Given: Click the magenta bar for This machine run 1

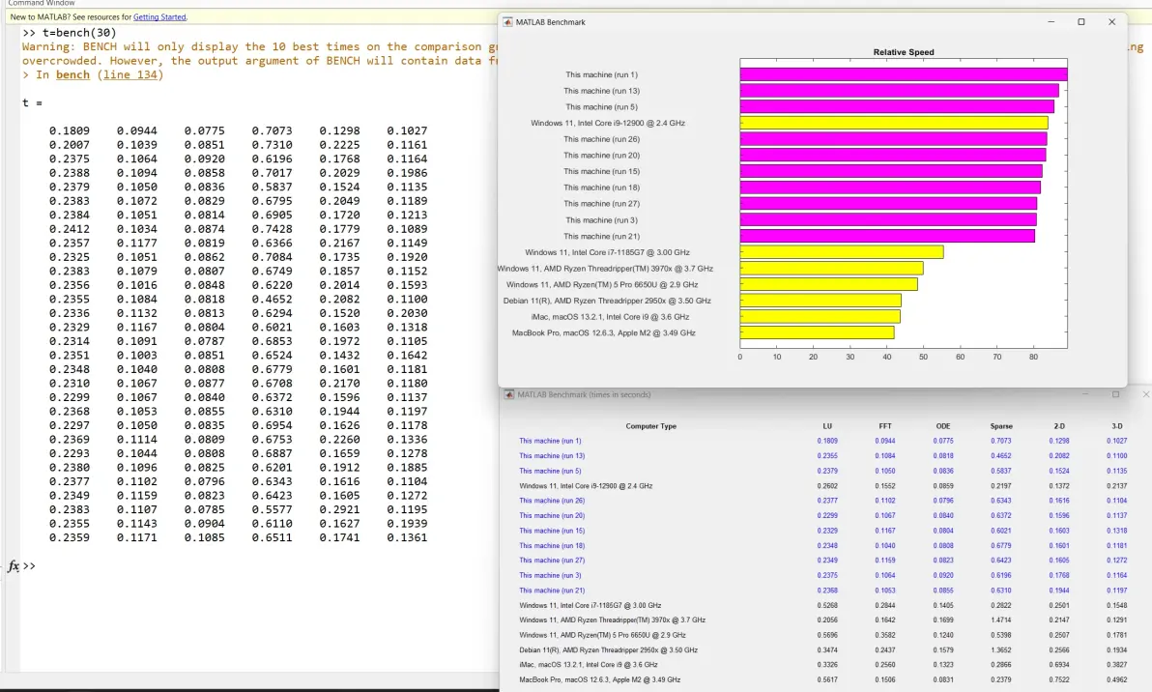Looking at the screenshot, I should 903,74.
